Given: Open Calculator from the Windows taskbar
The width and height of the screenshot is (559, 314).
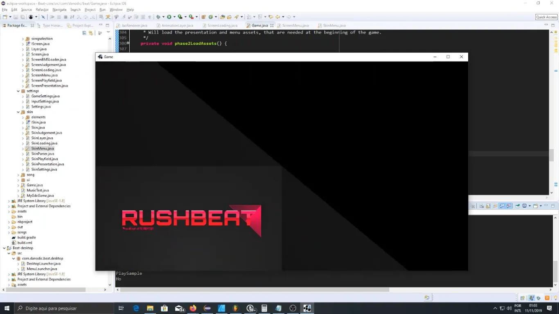Looking at the screenshot, I should pyautogui.click(x=264, y=308).
